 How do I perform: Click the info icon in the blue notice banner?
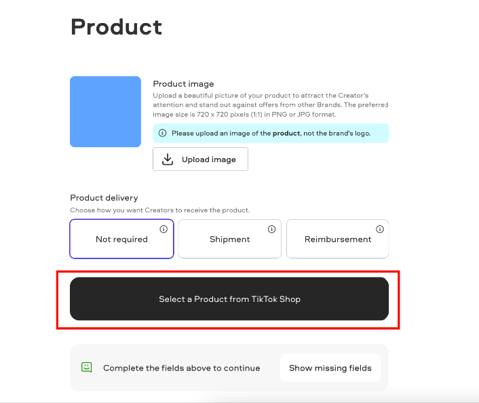(x=163, y=133)
